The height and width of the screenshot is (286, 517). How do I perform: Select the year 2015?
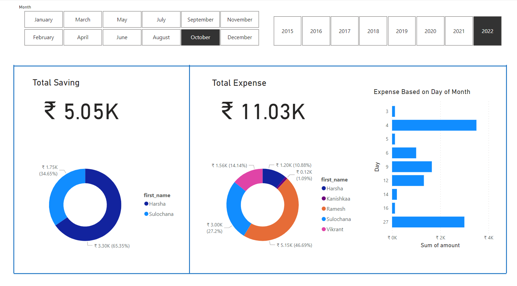point(287,31)
